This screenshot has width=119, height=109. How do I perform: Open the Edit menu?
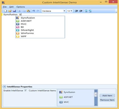tap(12, 7)
